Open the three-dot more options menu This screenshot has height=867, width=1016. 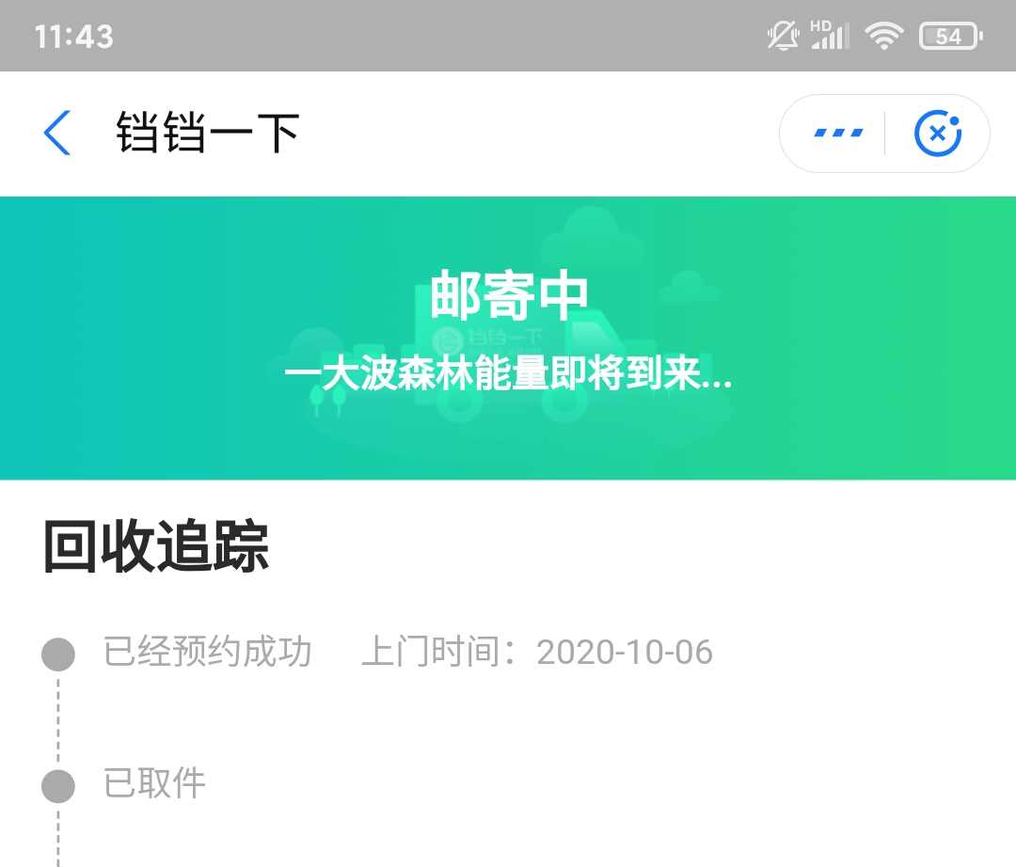coord(838,133)
